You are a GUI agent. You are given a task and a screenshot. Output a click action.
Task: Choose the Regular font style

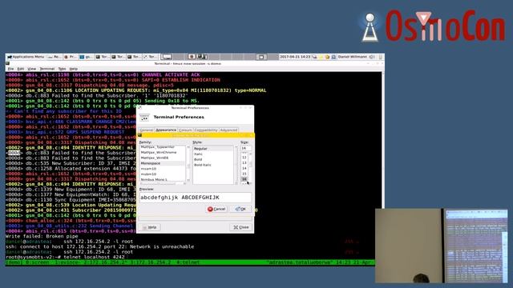tap(213, 149)
